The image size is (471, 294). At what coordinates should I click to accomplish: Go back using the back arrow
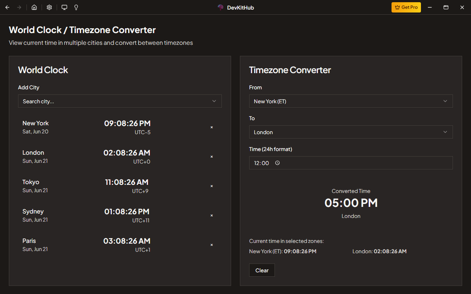pos(7,7)
